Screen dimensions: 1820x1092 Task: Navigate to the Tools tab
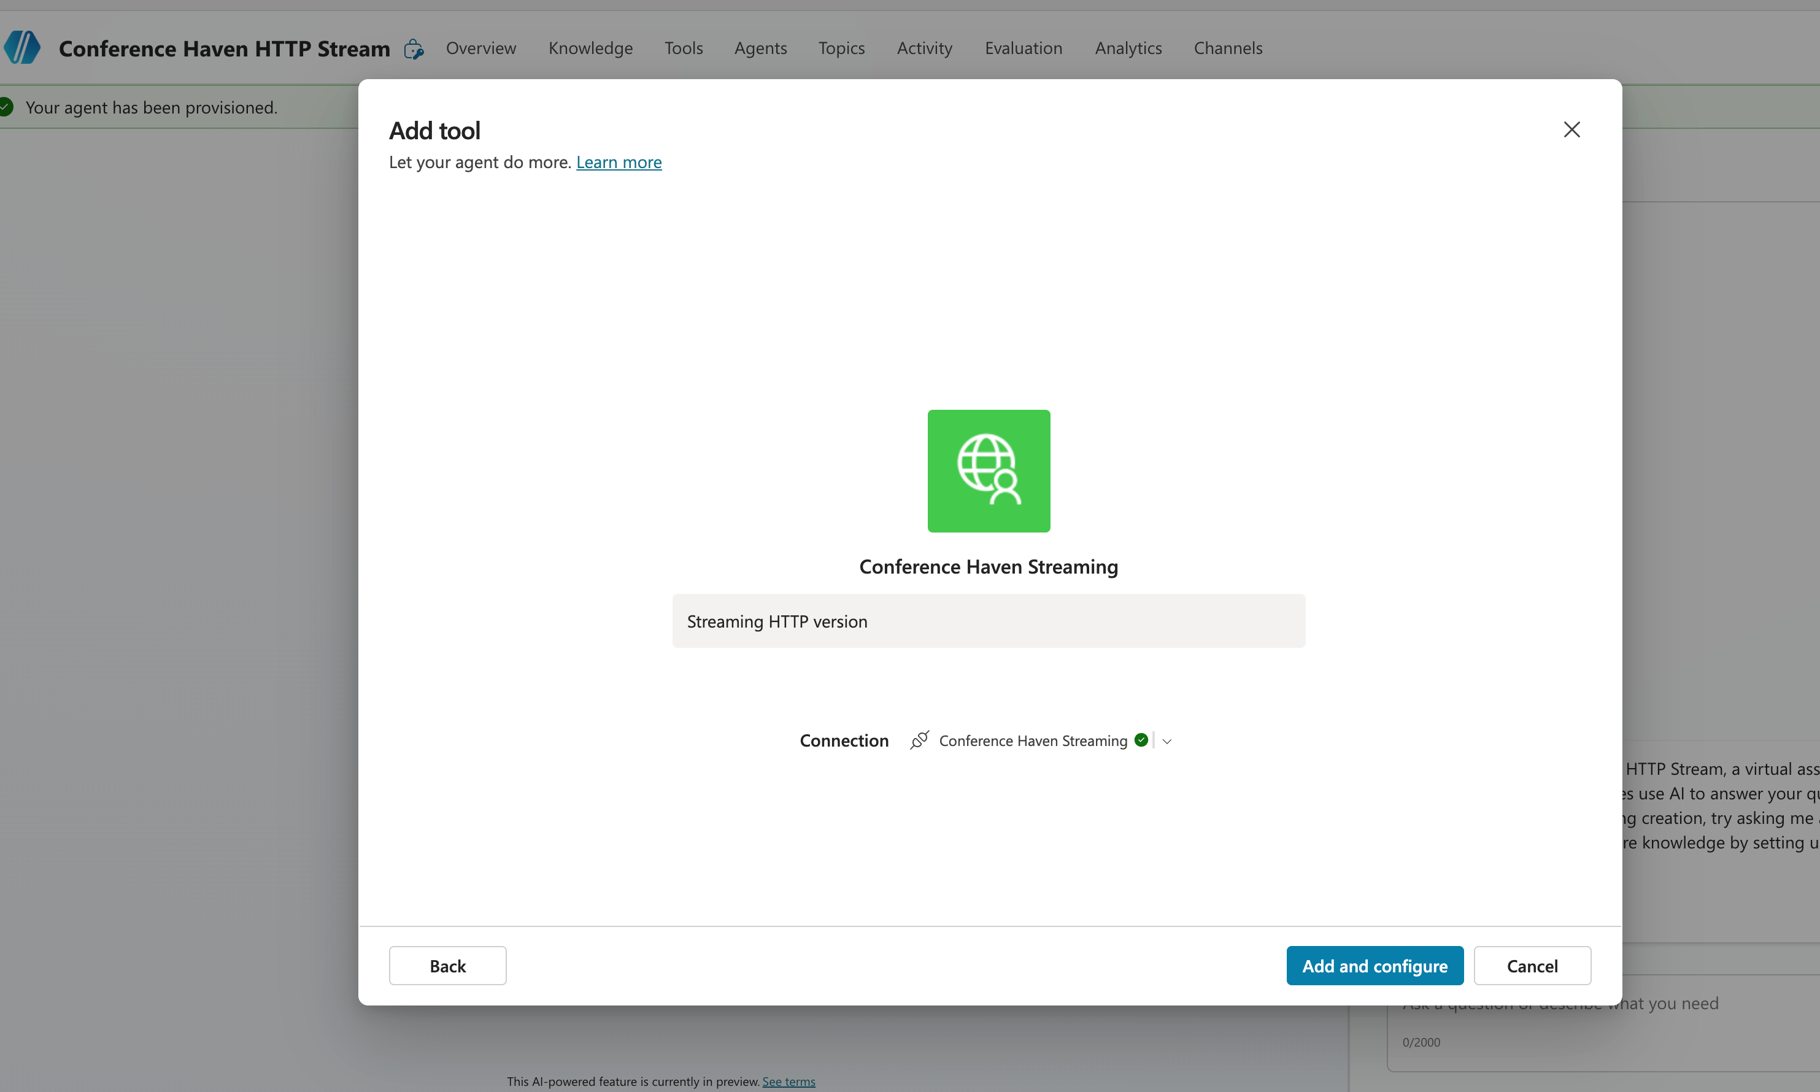pyautogui.click(x=683, y=47)
